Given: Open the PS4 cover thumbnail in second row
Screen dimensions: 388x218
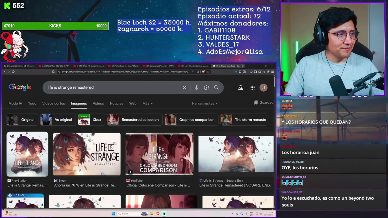Looking at the screenshot, I should pos(25,201).
